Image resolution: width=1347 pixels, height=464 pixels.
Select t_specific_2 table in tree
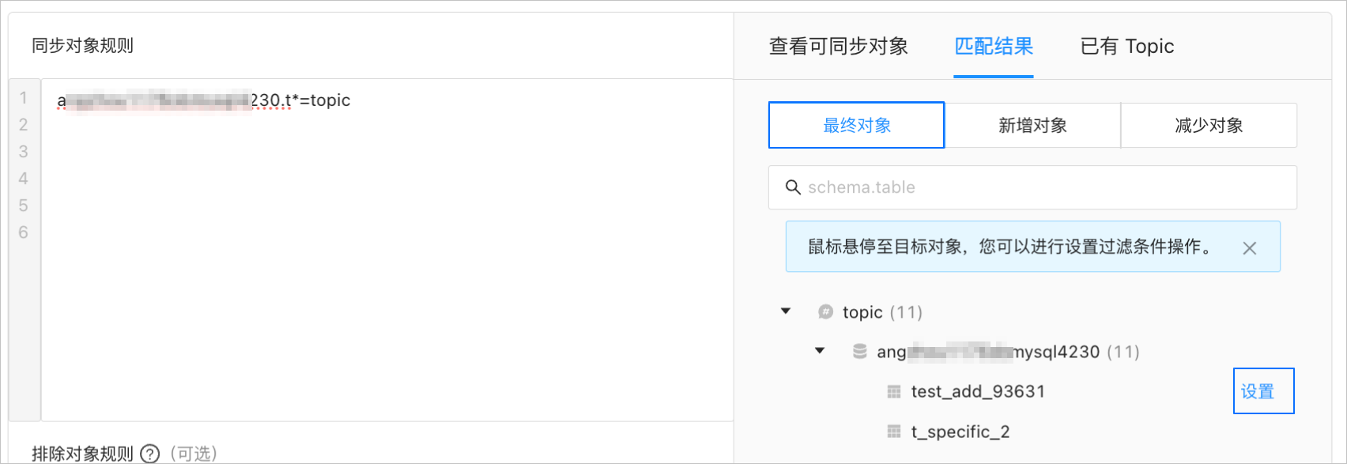click(x=960, y=432)
